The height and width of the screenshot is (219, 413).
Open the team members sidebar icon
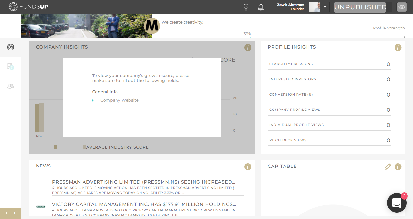(x=11, y=86)
